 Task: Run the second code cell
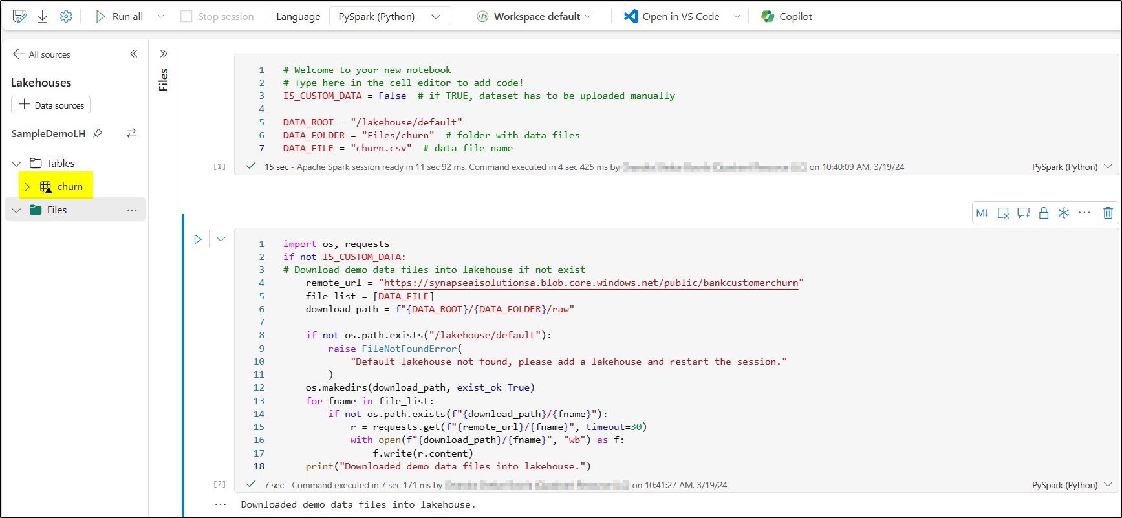tap(198, 239)
